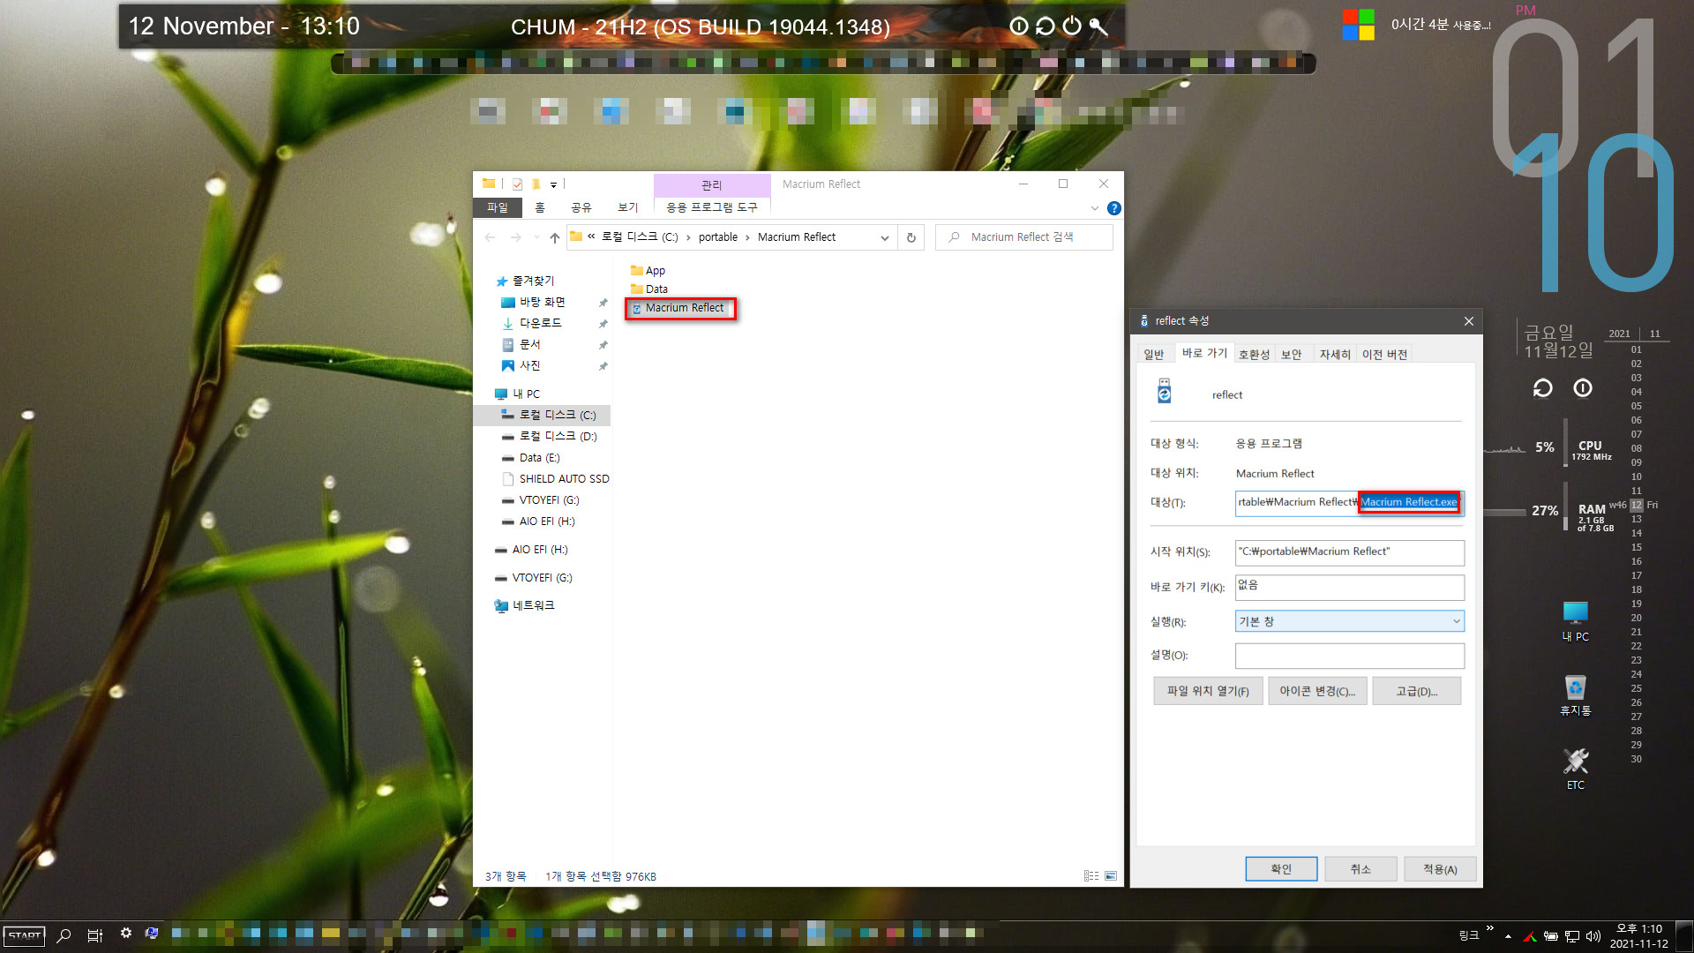1694x953 pixels.
Task: Switch to the 자세히 properties tab
Action: point(1335,355)
